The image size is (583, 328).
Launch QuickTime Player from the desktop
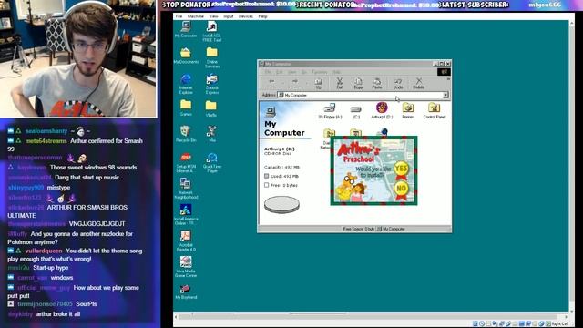[212, 162]
